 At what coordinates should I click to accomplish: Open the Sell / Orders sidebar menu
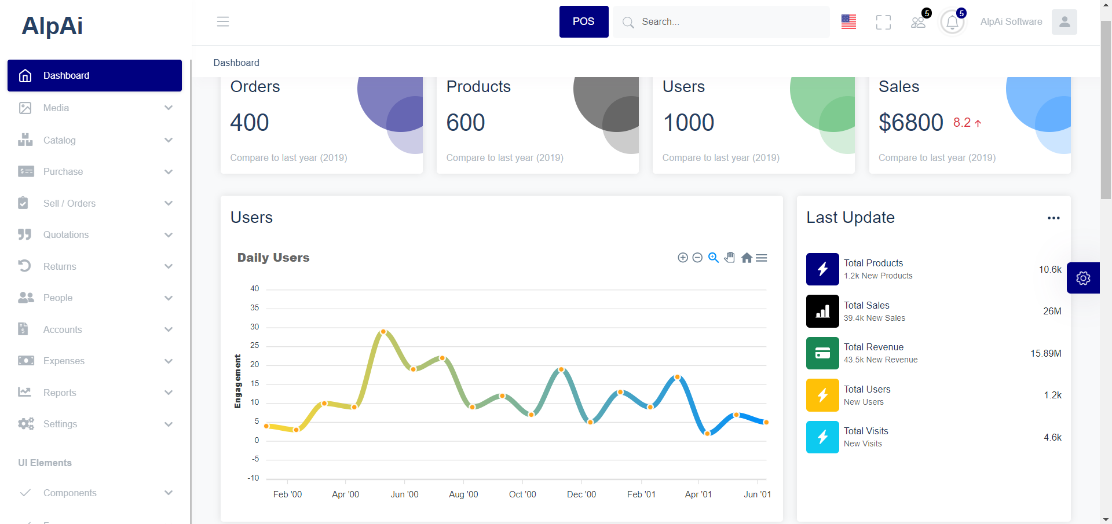point(96,203)
